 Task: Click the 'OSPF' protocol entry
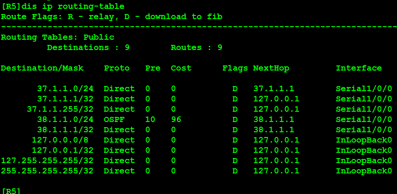click(x=114, y=119)
